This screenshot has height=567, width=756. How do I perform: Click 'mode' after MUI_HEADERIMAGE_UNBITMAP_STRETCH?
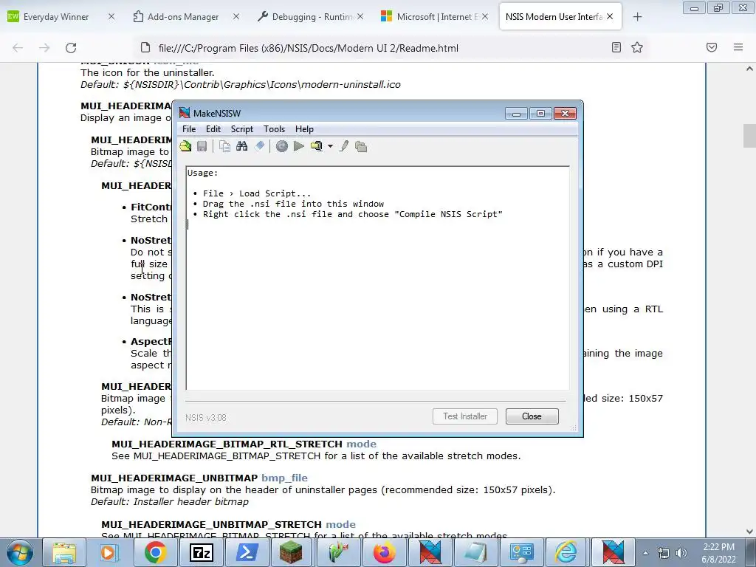point(340,525)
